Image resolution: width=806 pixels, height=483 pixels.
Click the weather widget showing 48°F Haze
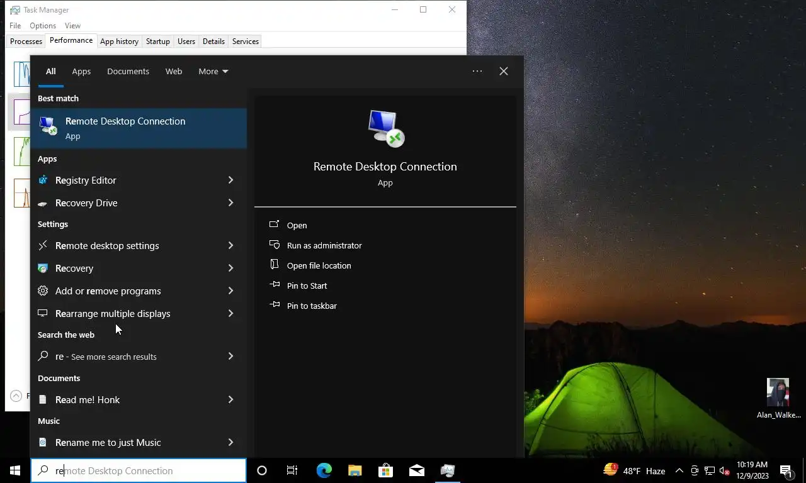point(634,470)
